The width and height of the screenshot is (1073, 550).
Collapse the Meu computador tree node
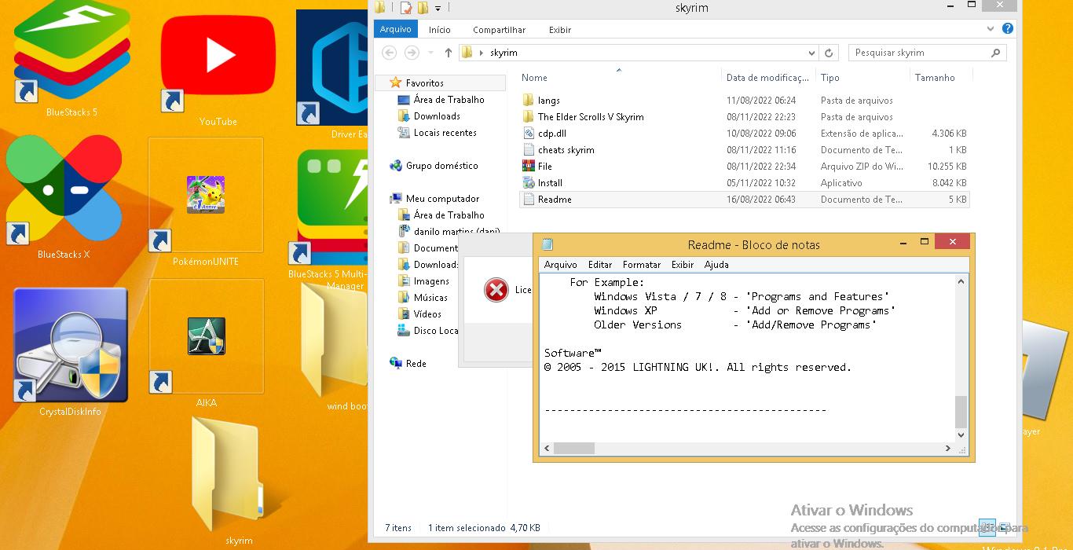tap(383, 199)
